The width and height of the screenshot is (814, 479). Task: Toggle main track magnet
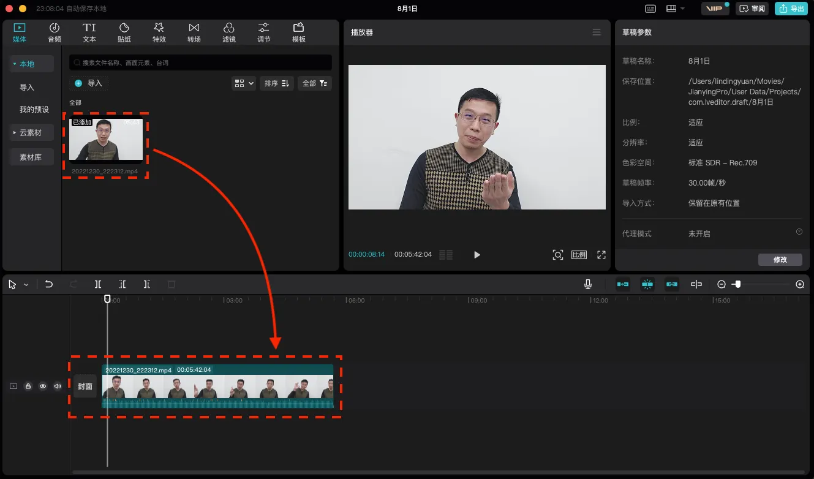(x=623, y=284)
